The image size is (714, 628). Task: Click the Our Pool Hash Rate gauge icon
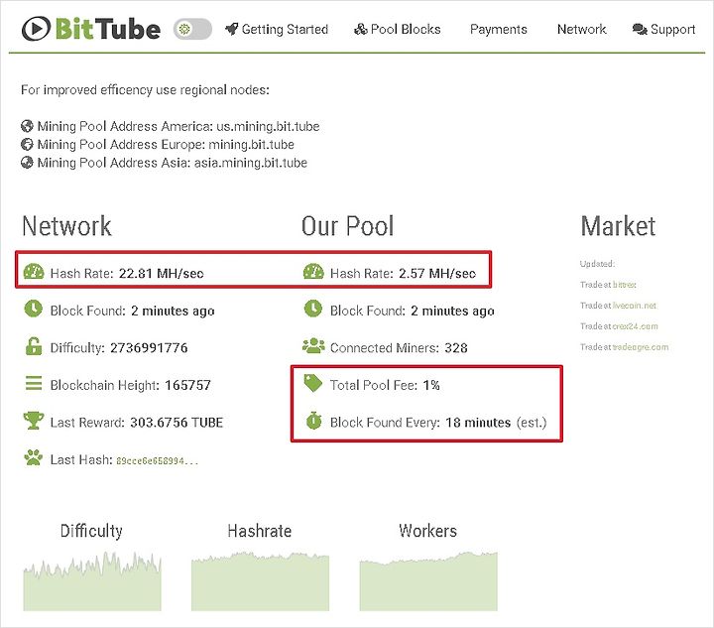313,272
